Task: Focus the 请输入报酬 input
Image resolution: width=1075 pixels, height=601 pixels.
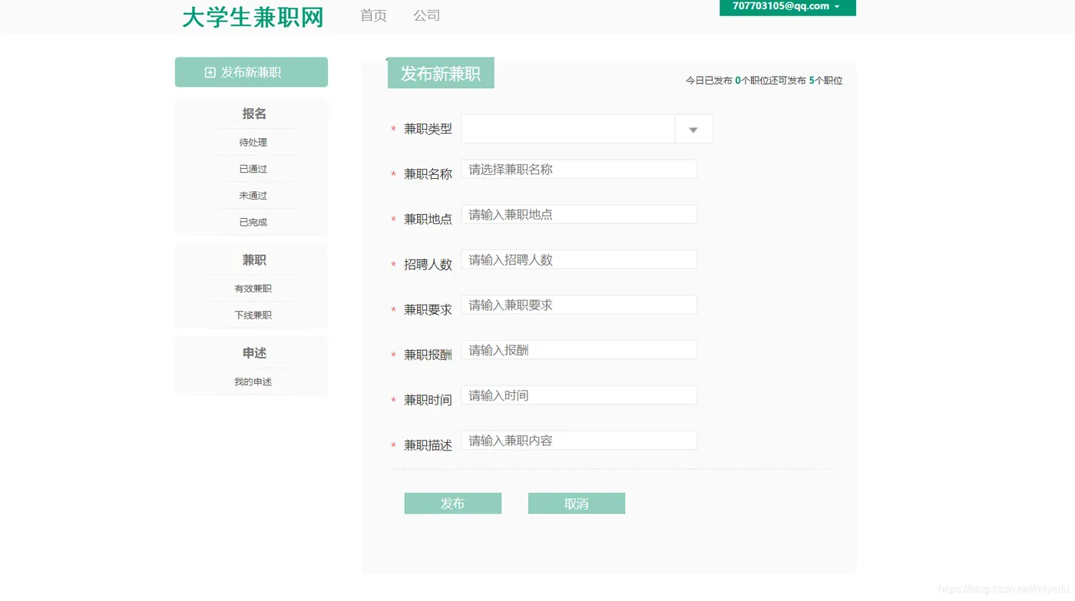Action: tap(579, 350)
